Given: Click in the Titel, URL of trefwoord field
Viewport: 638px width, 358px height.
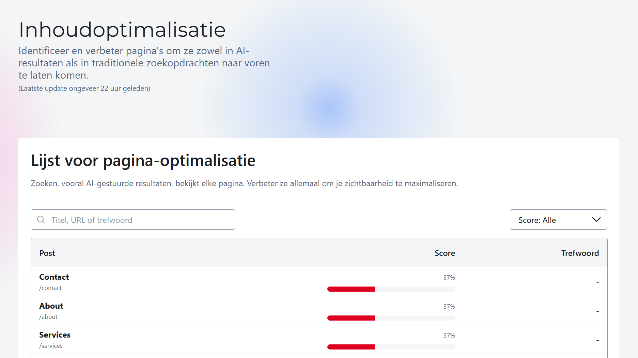Looking at the screenshot, I should [x=136, y=219].
